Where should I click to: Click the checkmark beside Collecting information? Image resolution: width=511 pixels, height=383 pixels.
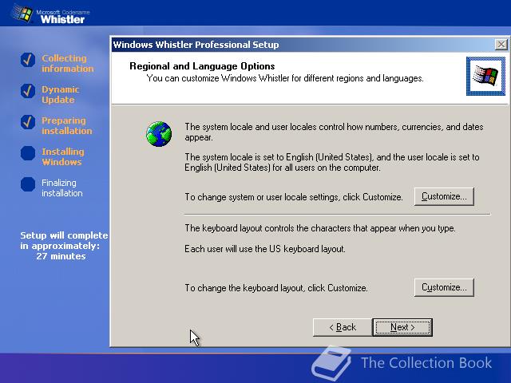28,60
